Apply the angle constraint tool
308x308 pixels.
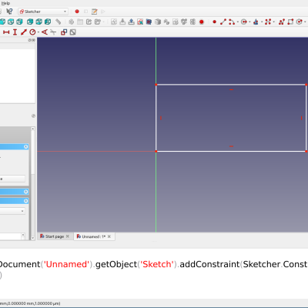click(45, 32)
